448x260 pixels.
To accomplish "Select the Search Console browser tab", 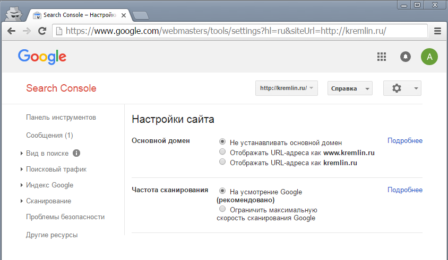I will (x=79, y=15).
